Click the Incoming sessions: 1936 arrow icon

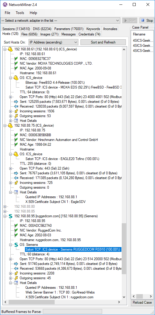tap(16, 111)
